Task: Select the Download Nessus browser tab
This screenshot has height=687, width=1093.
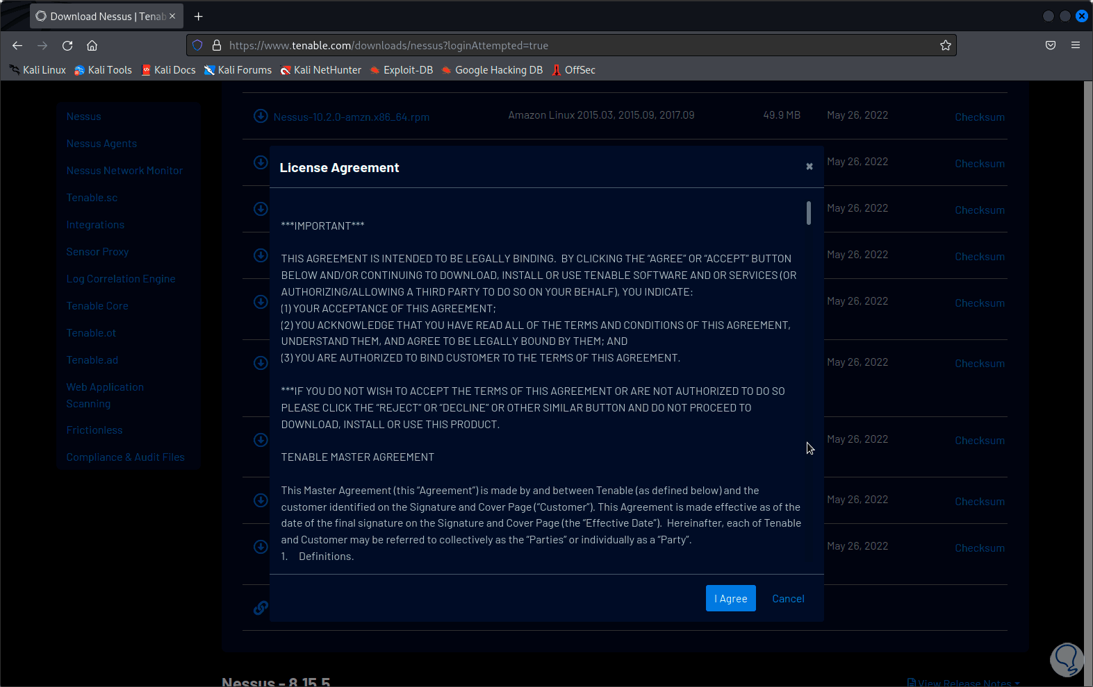Action: point(106,16)
